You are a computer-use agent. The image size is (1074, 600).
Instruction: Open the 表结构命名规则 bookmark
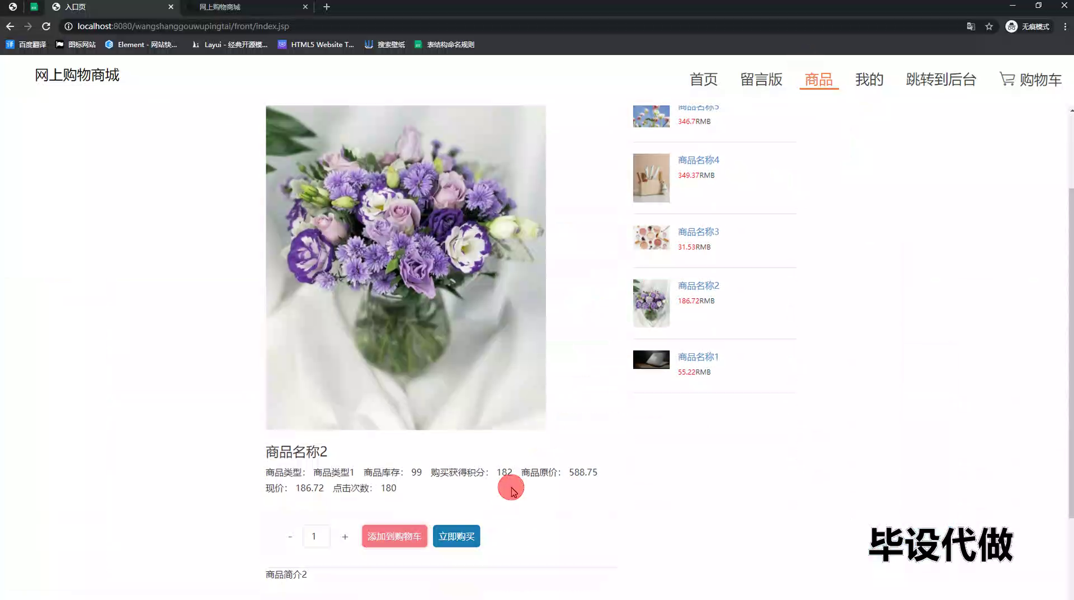(x=444, y=44)
